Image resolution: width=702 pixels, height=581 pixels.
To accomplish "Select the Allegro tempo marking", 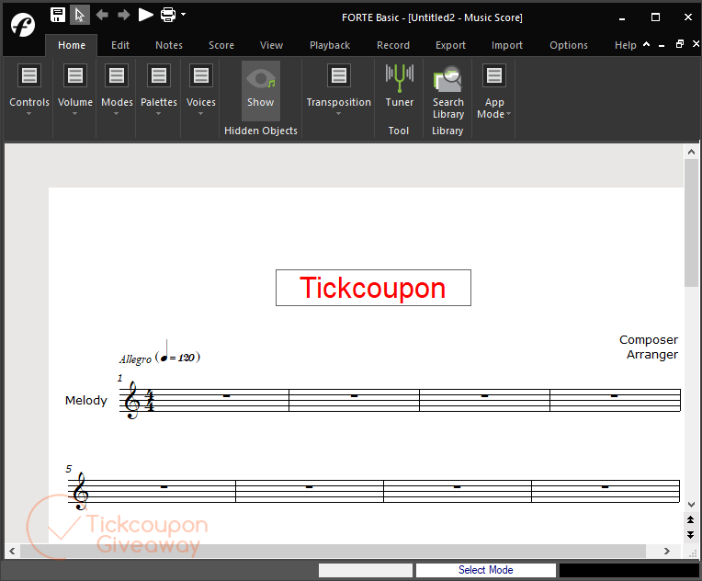I will point(159,358).
